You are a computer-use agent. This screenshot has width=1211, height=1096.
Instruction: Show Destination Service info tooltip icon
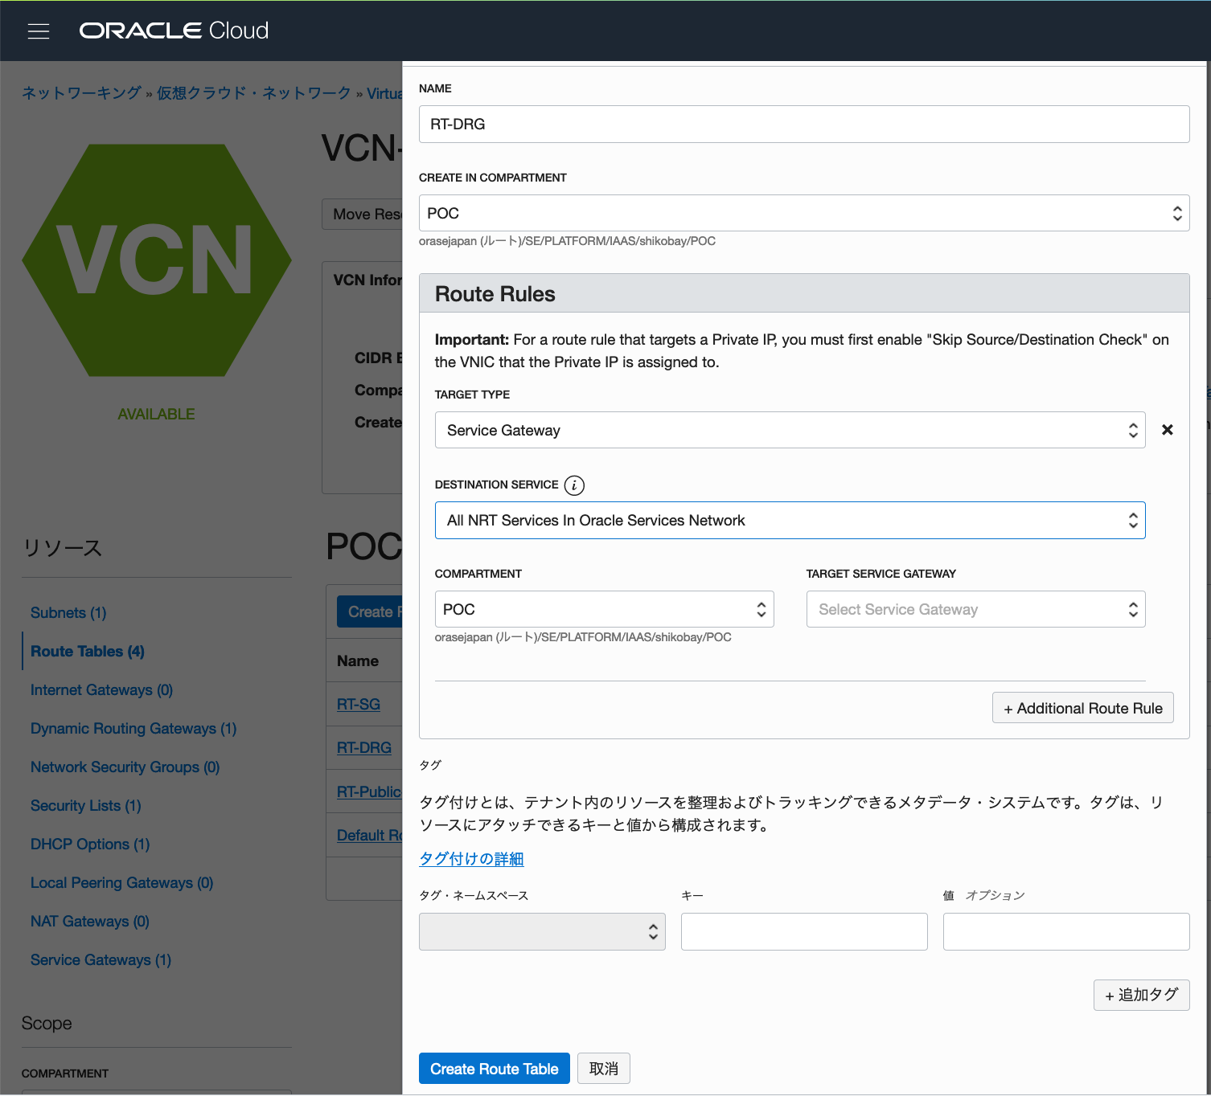[x=574, y=485]
